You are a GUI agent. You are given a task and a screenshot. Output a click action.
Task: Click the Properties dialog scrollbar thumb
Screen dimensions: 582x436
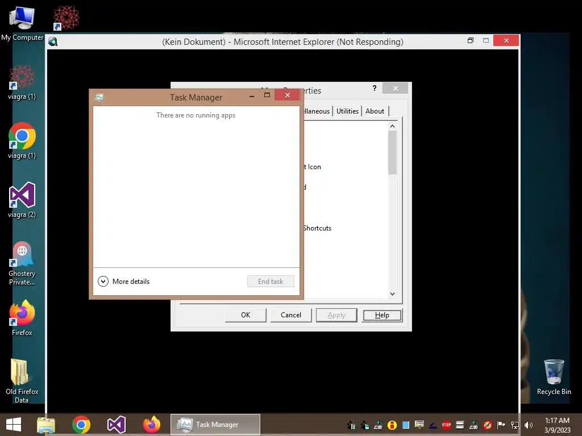coord(392,152)
